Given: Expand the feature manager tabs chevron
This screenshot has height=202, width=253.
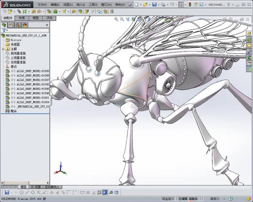Looking at the screenshot, I should click(x=47, y=25).
